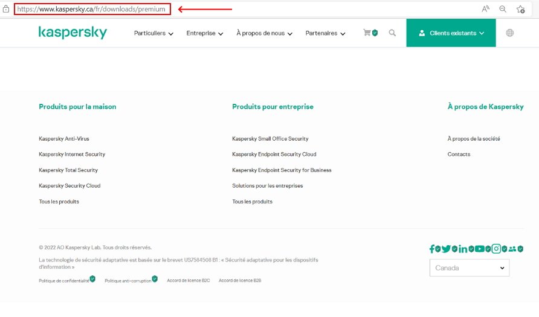Screen dimensions: 539x317
Task: Expand the À propos de nous menu
Action: [264, 33]
